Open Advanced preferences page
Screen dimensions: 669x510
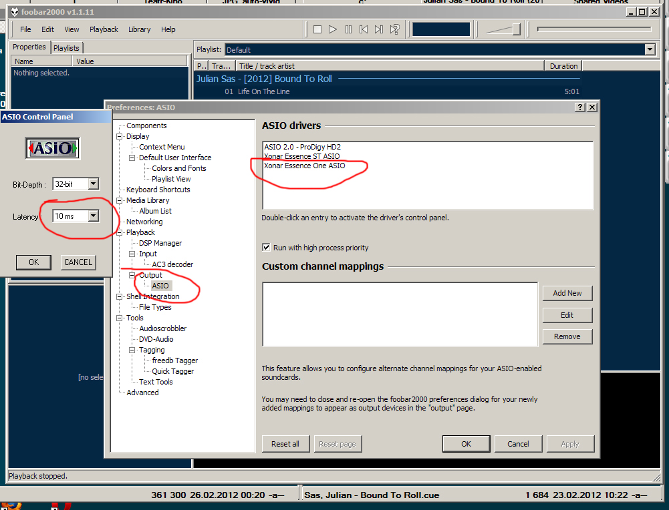142,393
